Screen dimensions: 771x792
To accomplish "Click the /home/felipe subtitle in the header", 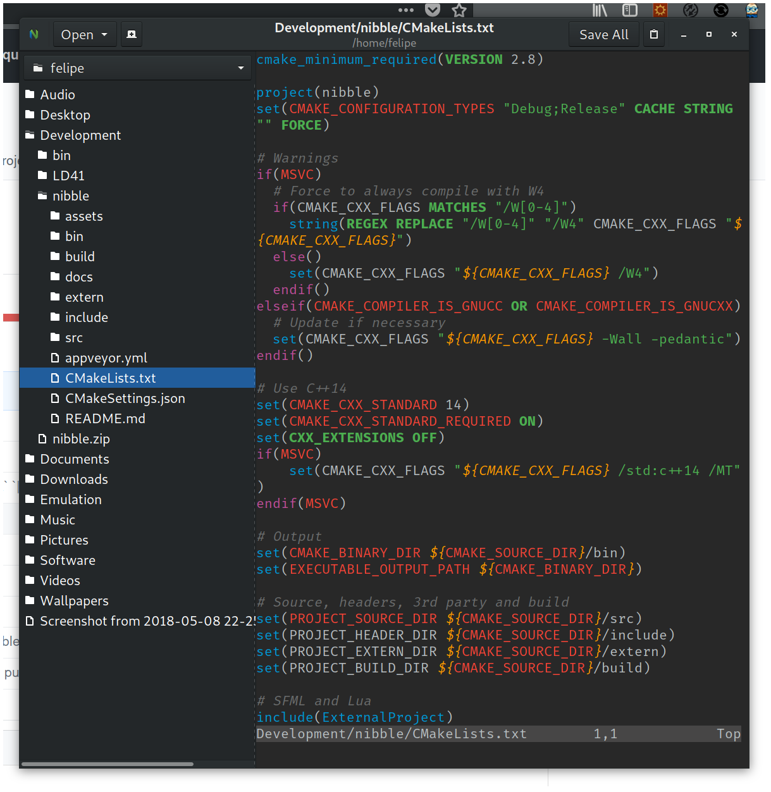I will point(385,43).
